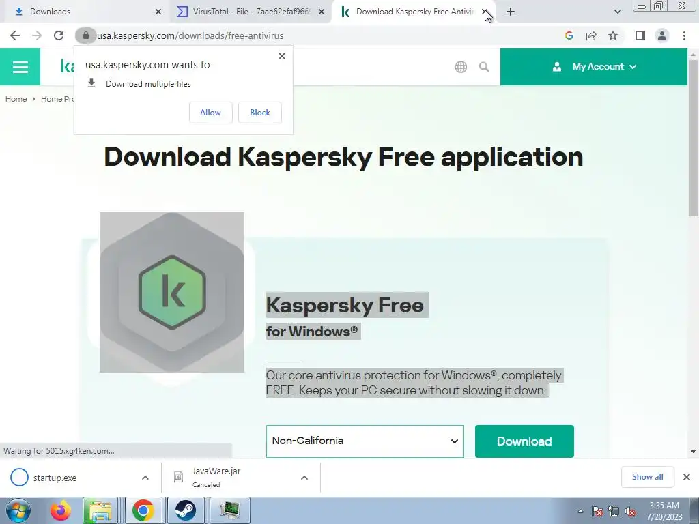Screen dimensions: 699x524
Task: Close the Downloads tab
Action: tap(158, 12)
